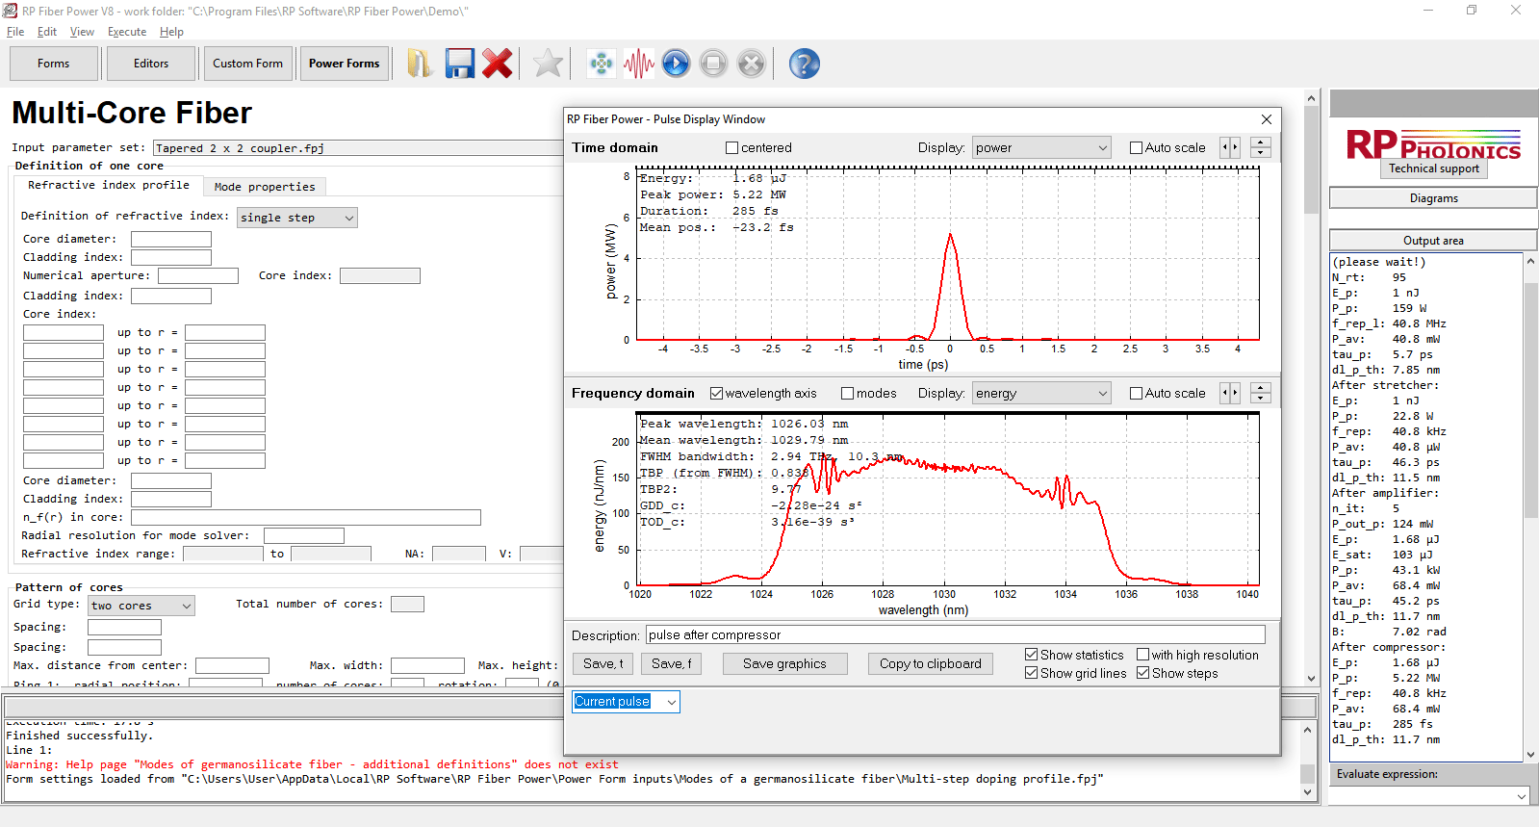Close the Pulse Display Window
Image resolution: width=1539 pixels, height=827 pixels.
(x=1267, y=119)
